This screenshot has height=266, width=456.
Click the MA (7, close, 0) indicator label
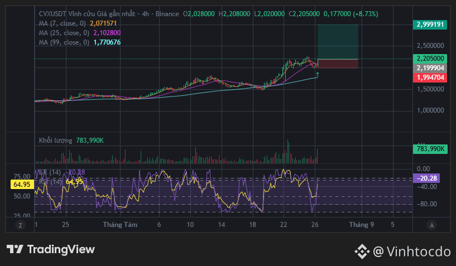[x=63, y=23]
